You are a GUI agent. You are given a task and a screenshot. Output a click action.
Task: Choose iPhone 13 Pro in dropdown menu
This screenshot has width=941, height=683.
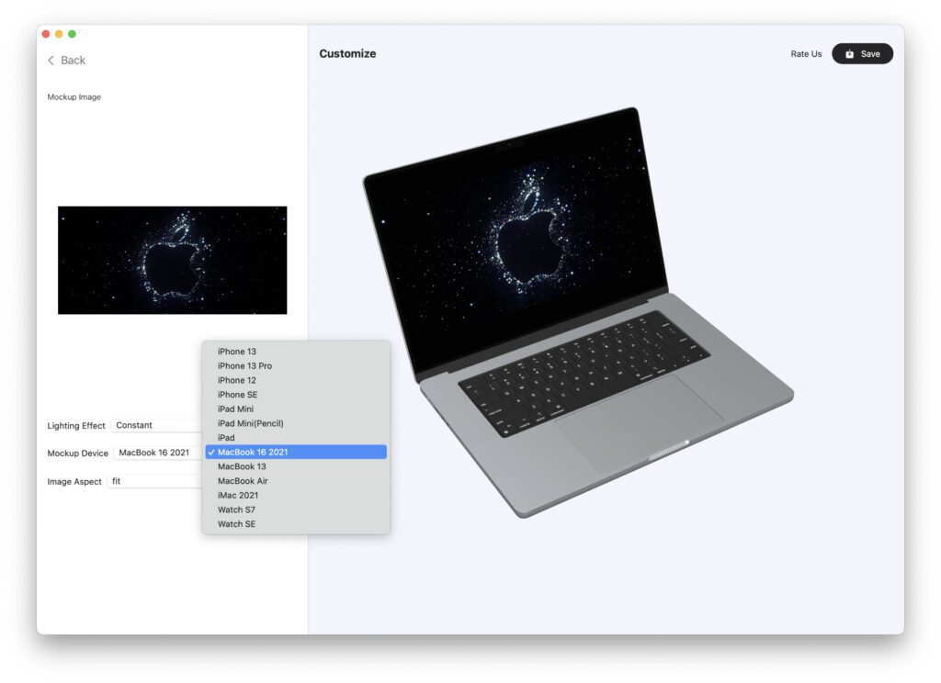click(x=244, y=366)
